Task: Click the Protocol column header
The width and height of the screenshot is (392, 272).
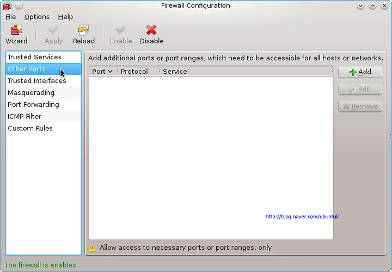Action: (x=138, y=72)
